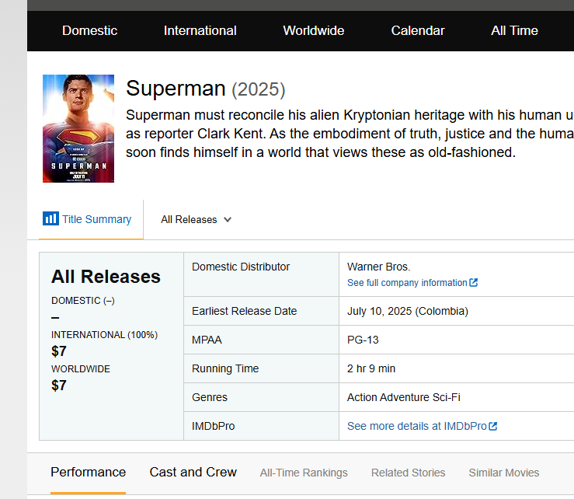Open the Domestic nav menu
The image size is (574, 499).
[89, 31]
